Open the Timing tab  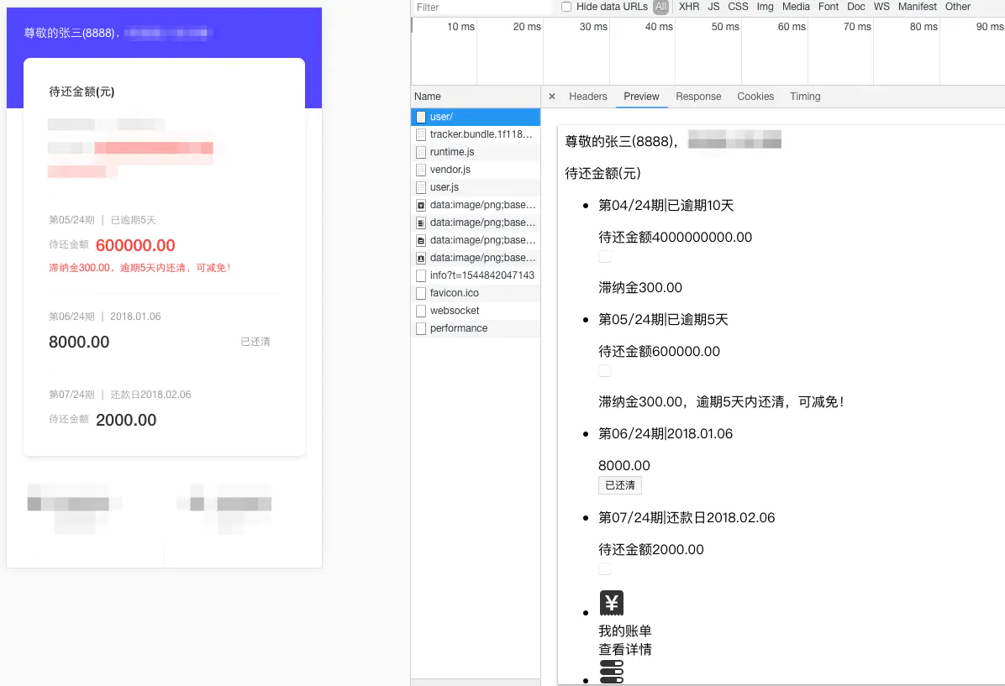804,96
